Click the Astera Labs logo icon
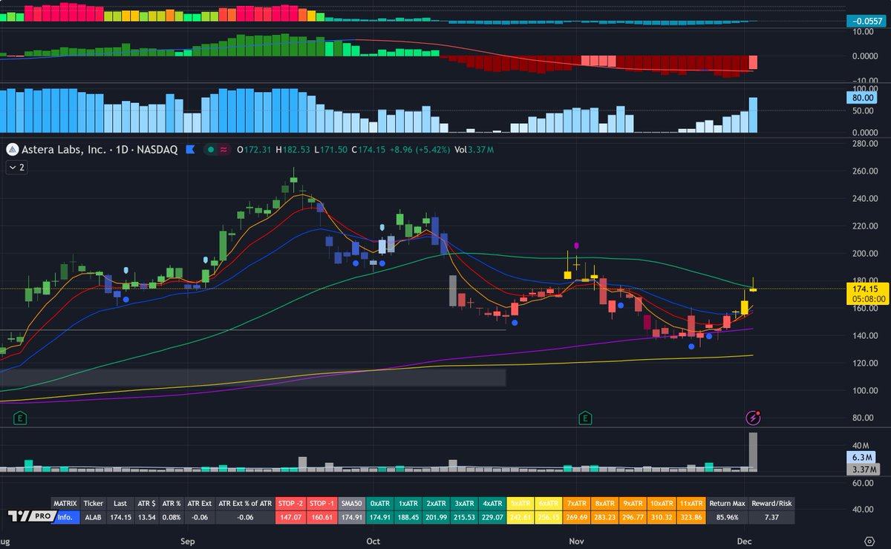This screenshot has width=891, height=549. [12, 149]
